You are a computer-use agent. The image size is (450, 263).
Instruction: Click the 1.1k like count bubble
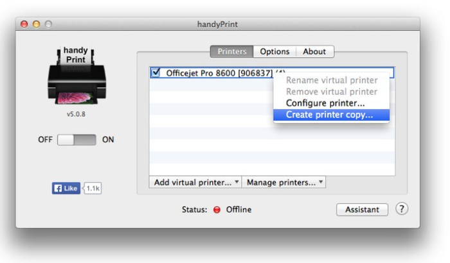92,188
